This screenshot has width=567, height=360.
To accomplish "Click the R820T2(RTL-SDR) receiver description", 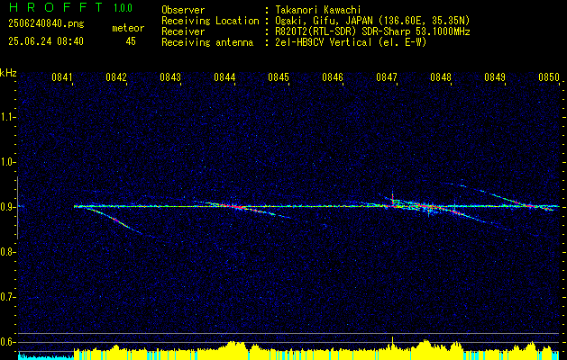I will point(372,31).
